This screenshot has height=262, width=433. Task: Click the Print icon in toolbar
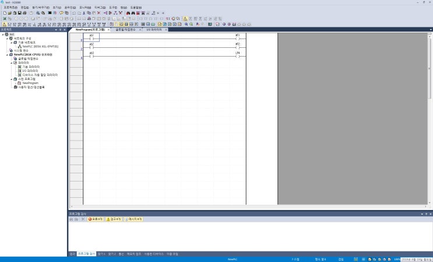pyautogui.click(x=24, y=12)
